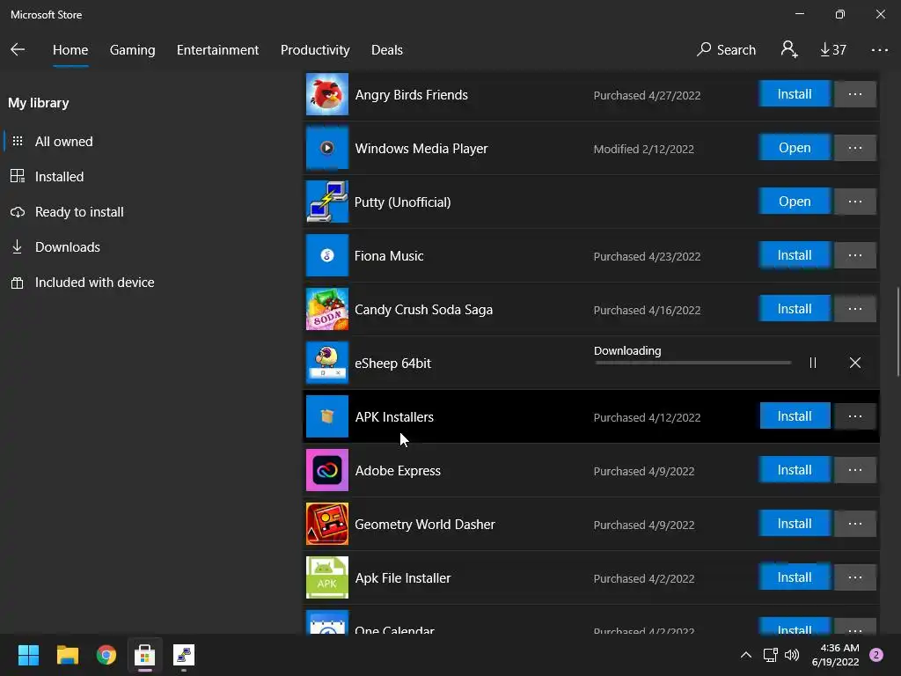Open Windows Media Player

tap(795, 148)
